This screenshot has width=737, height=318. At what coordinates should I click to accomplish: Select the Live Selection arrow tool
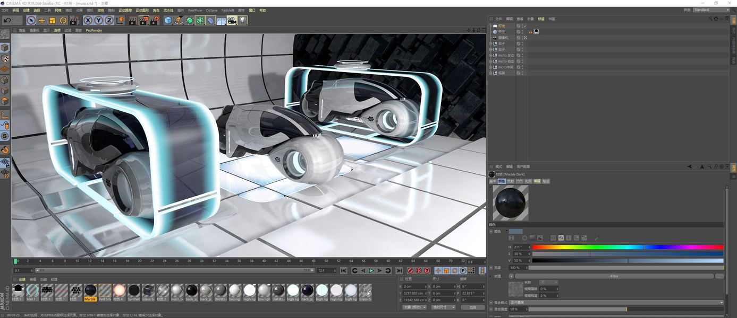(31, 20)
